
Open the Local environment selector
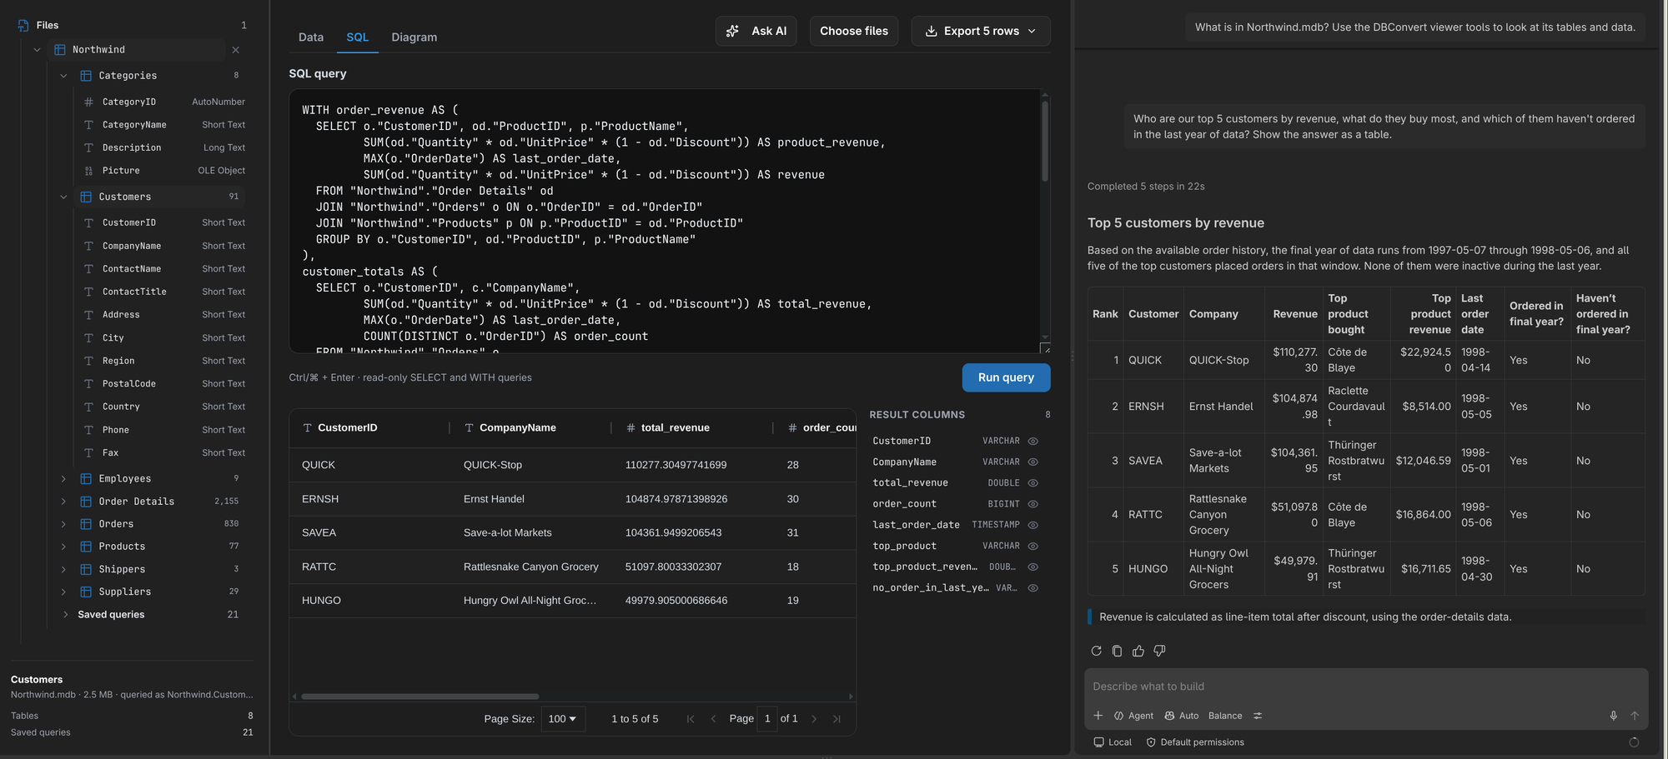click(x=1113, y=742)
